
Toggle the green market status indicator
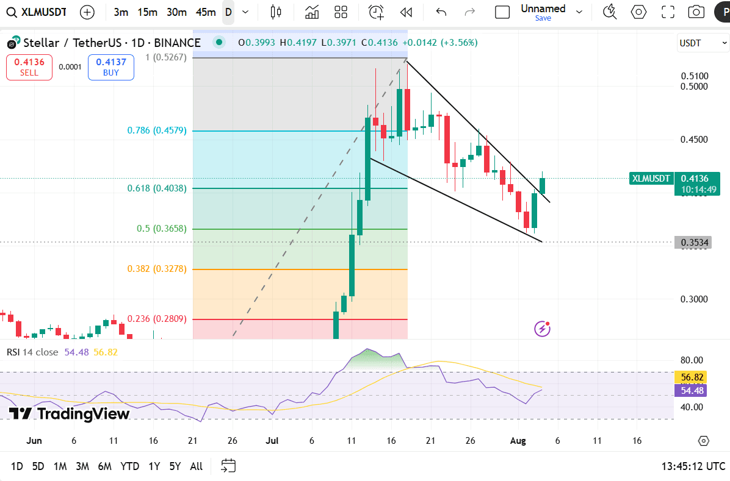tap(219, 42)
